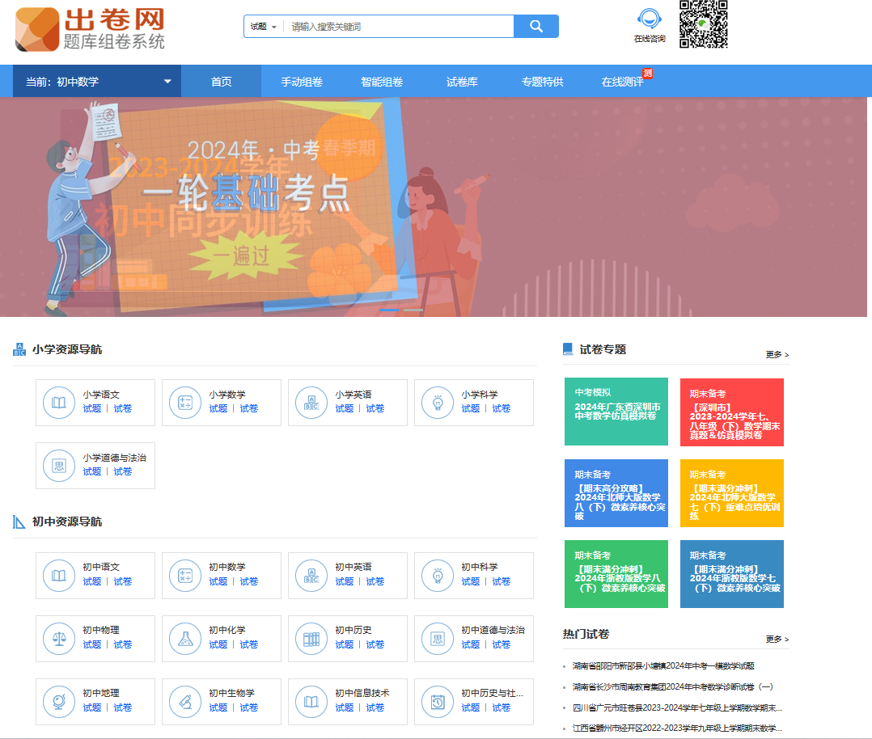
Task: Click the magnifier search button
Action: click(x=535, y=27)
